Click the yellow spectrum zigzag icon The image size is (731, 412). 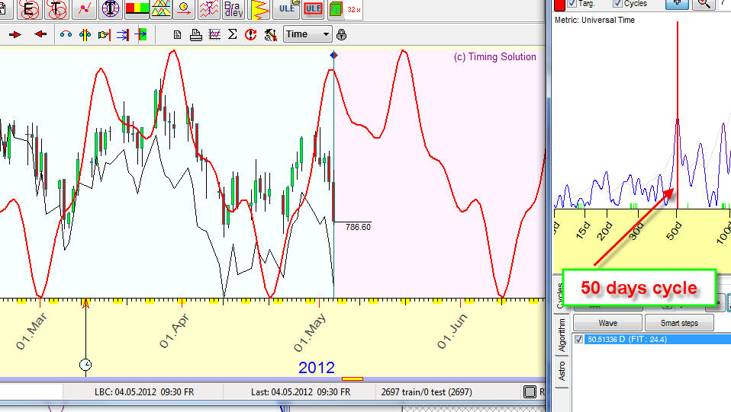coord(259,9)
